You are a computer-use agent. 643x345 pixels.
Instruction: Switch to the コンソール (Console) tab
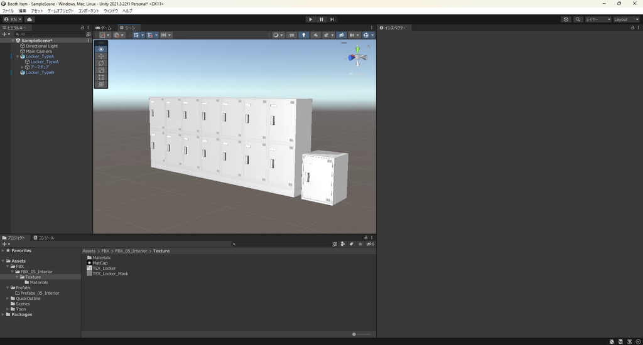click(x=44, y=238)
